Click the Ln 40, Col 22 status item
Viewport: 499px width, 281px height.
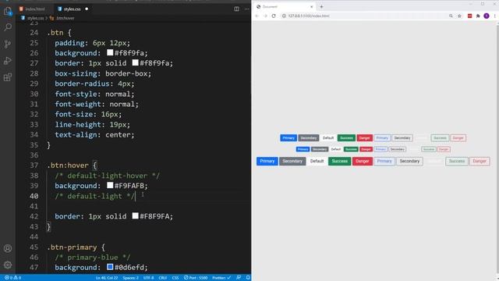pos(107,278)
